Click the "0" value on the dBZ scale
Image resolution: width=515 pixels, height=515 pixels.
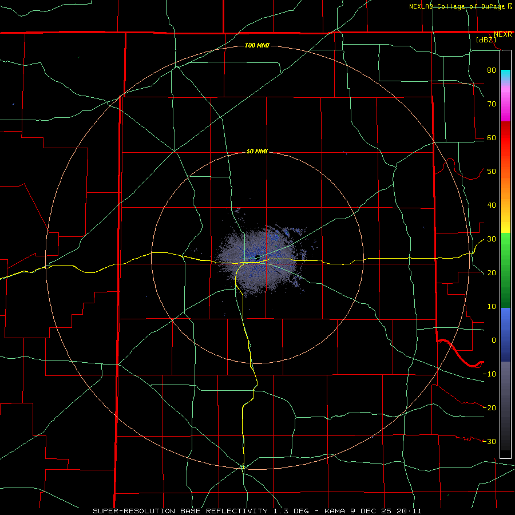(494, 340)
